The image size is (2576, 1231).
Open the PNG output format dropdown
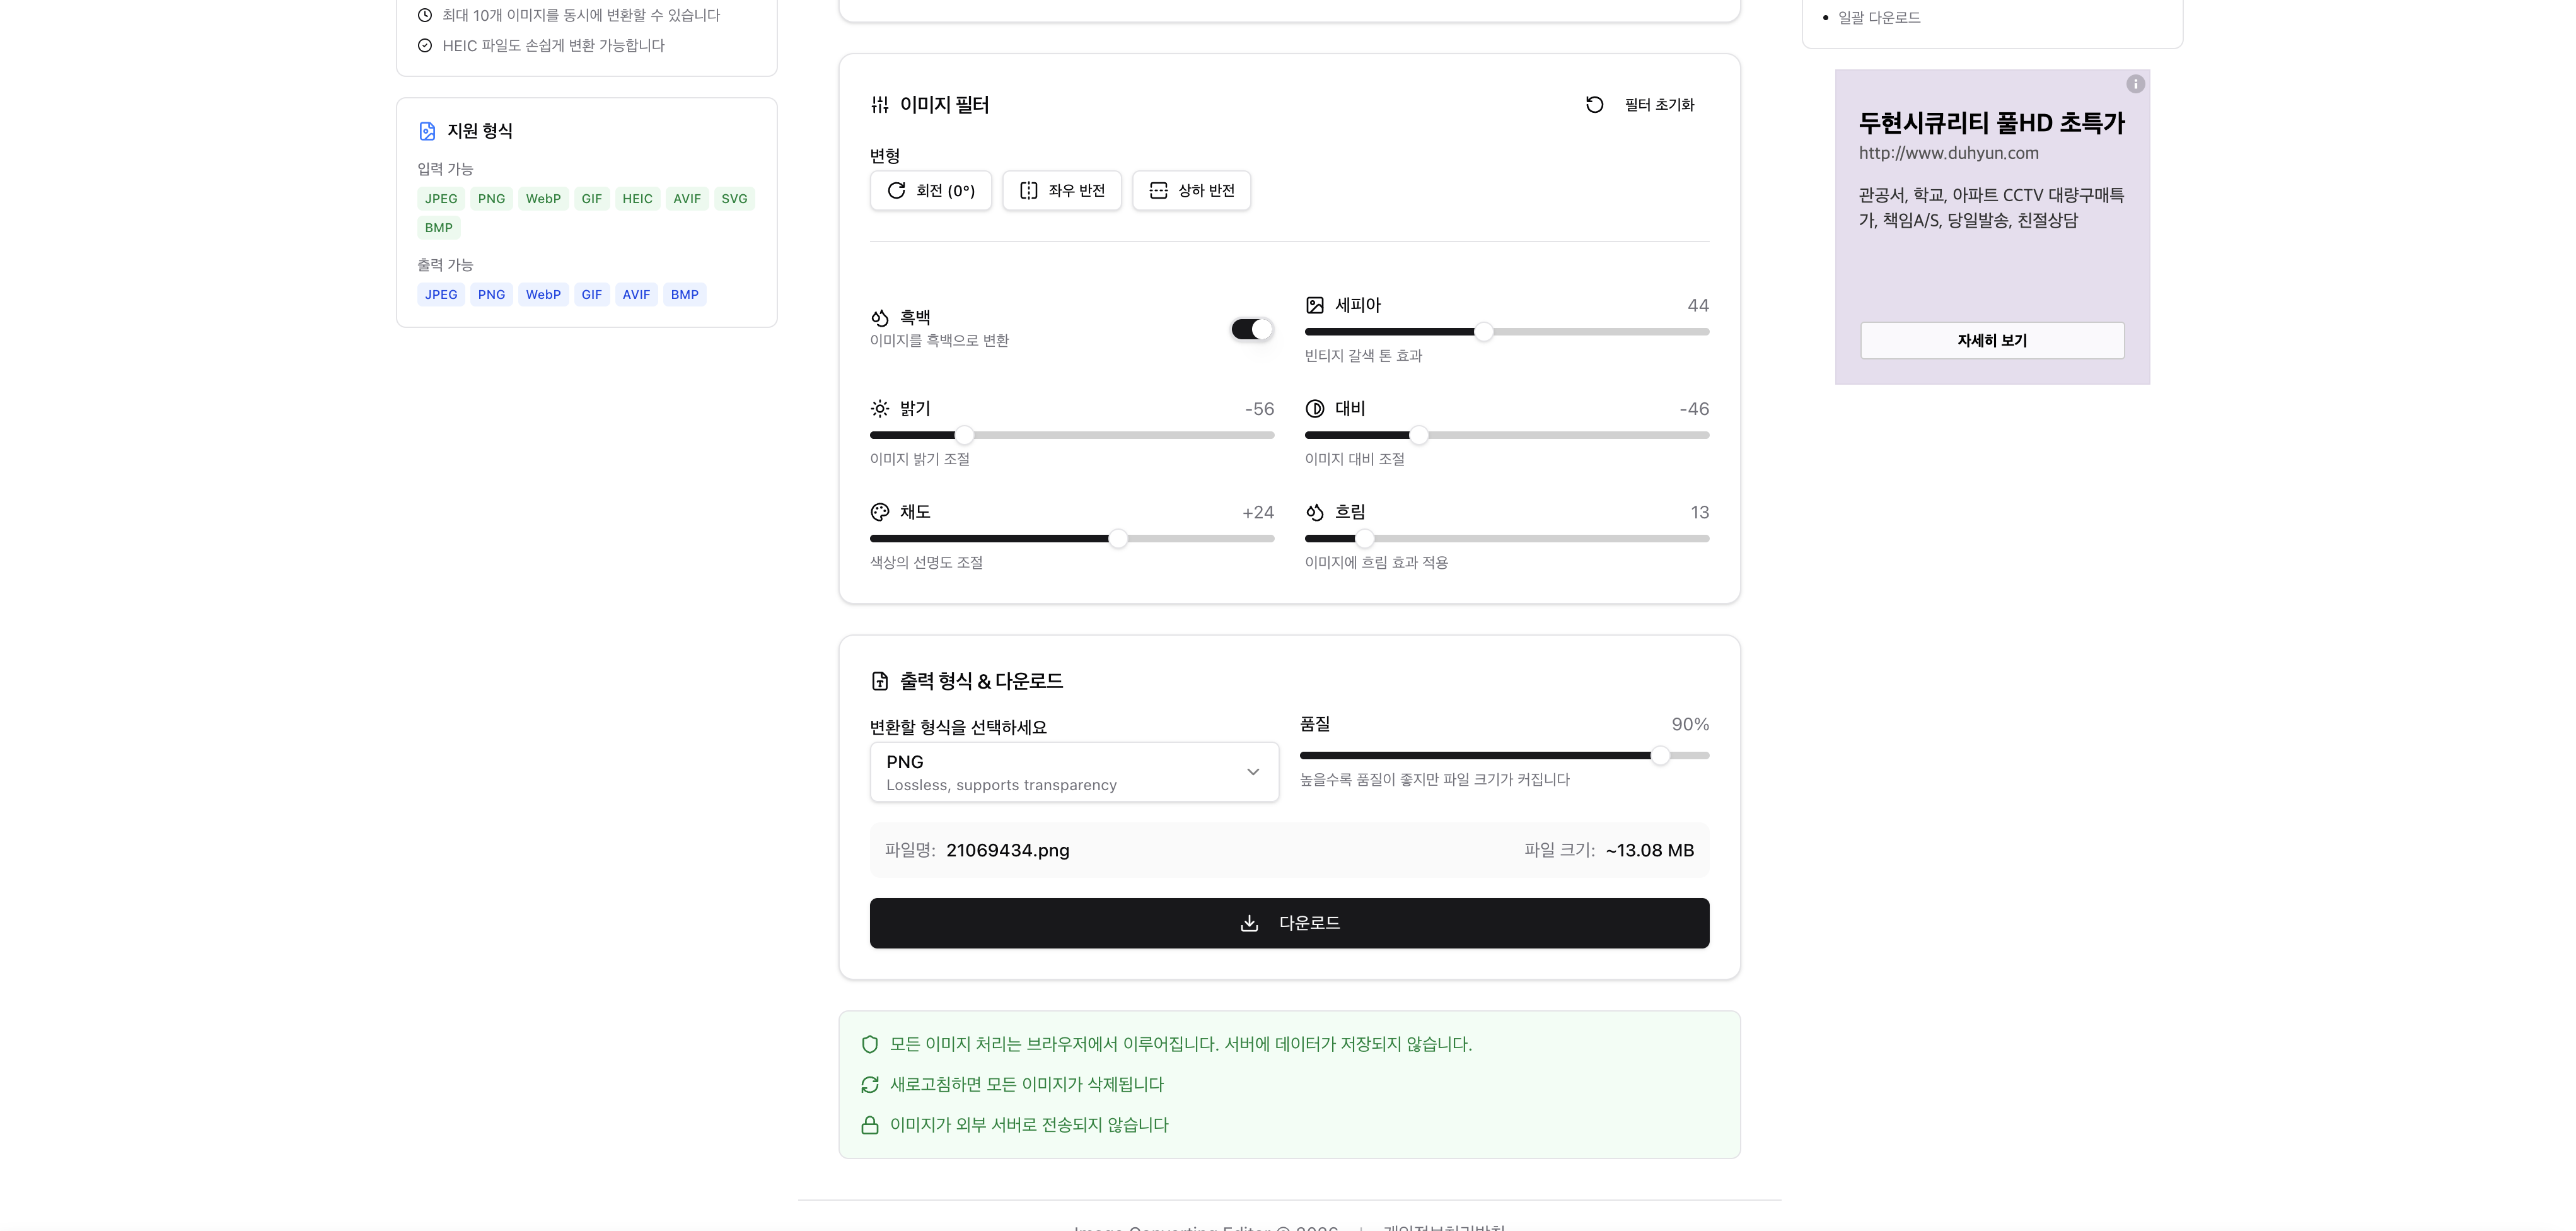(x=1073, y=772)
